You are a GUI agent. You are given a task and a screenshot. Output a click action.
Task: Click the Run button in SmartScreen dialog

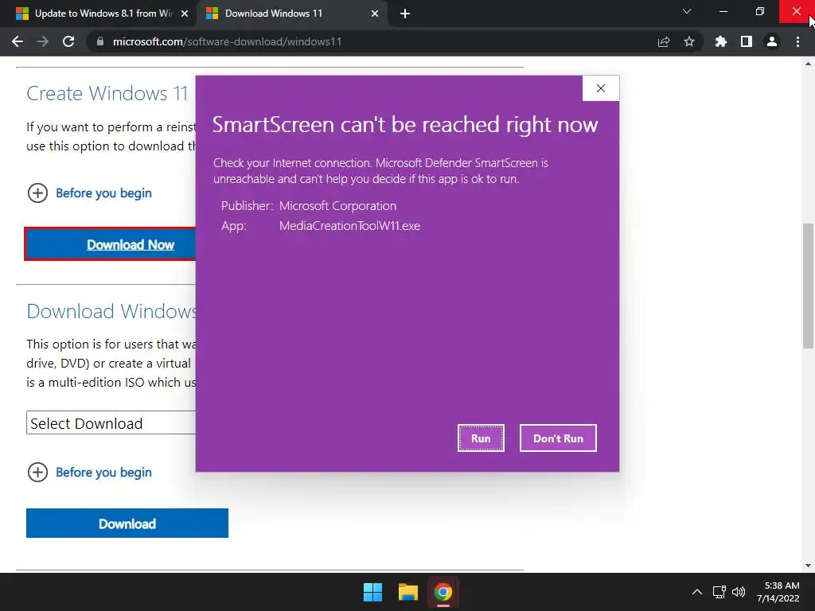pos(481,438)
